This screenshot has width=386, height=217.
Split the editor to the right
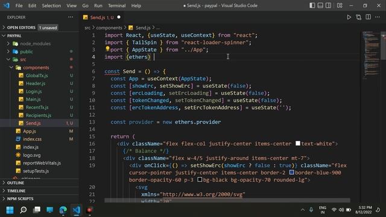tap(368, 17)
